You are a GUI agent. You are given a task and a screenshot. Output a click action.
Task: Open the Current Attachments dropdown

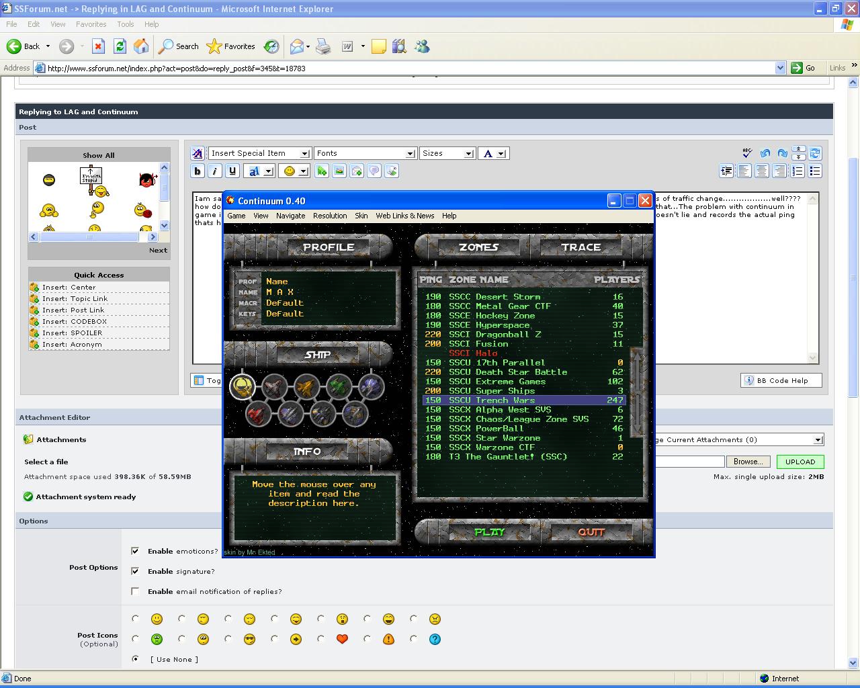click(738, 439)
